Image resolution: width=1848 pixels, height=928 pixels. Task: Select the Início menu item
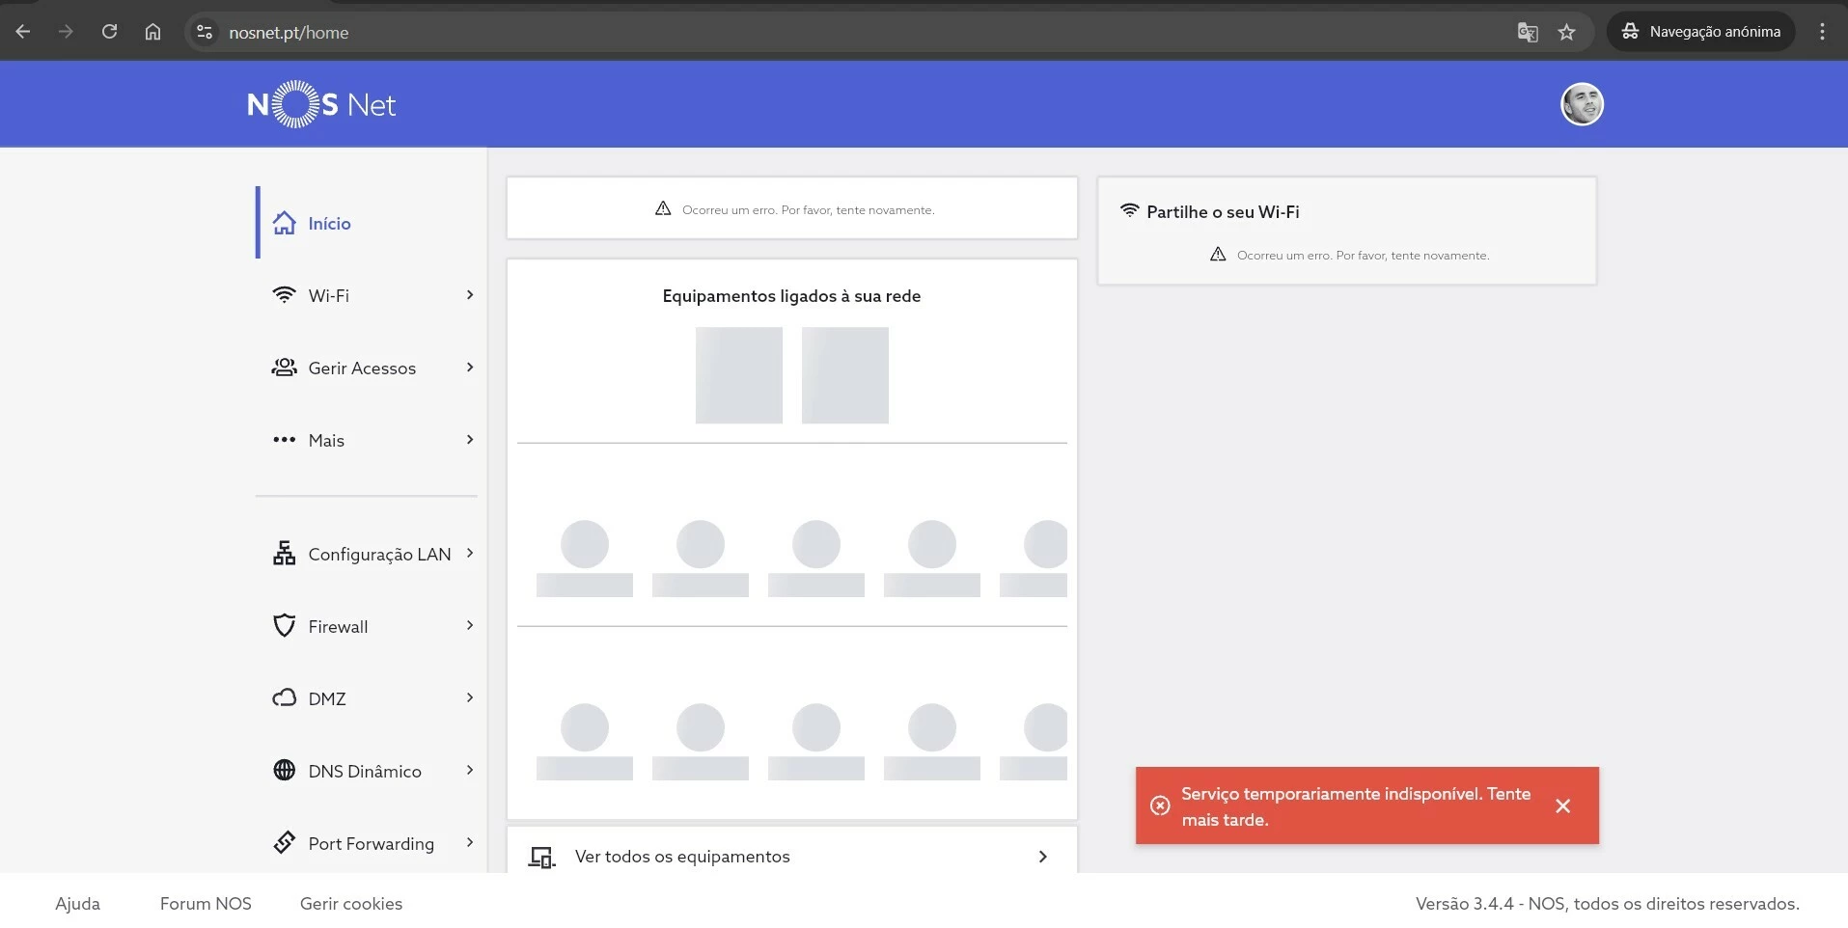click(367, 223)
